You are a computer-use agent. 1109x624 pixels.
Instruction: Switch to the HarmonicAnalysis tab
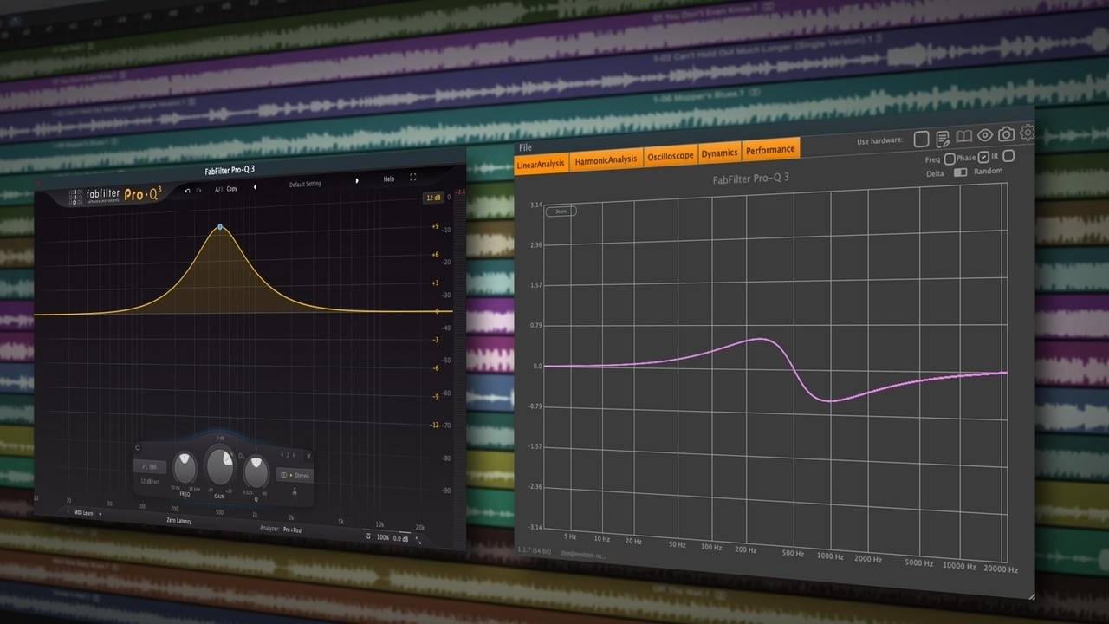point(606,159)
